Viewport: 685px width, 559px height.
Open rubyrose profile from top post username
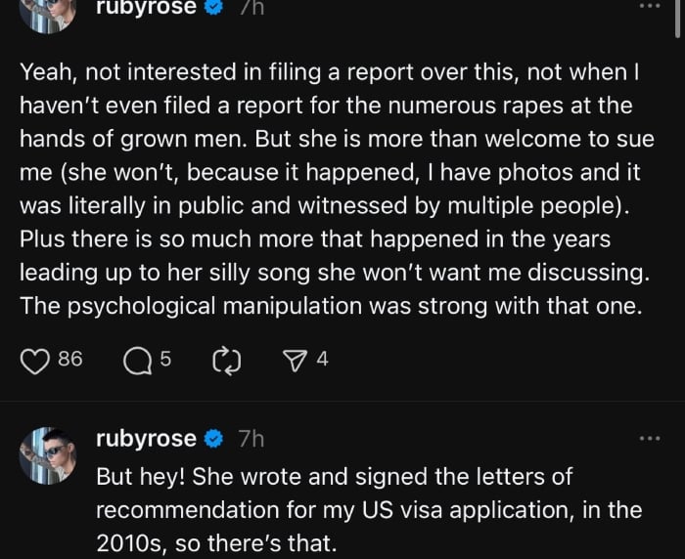146,8
